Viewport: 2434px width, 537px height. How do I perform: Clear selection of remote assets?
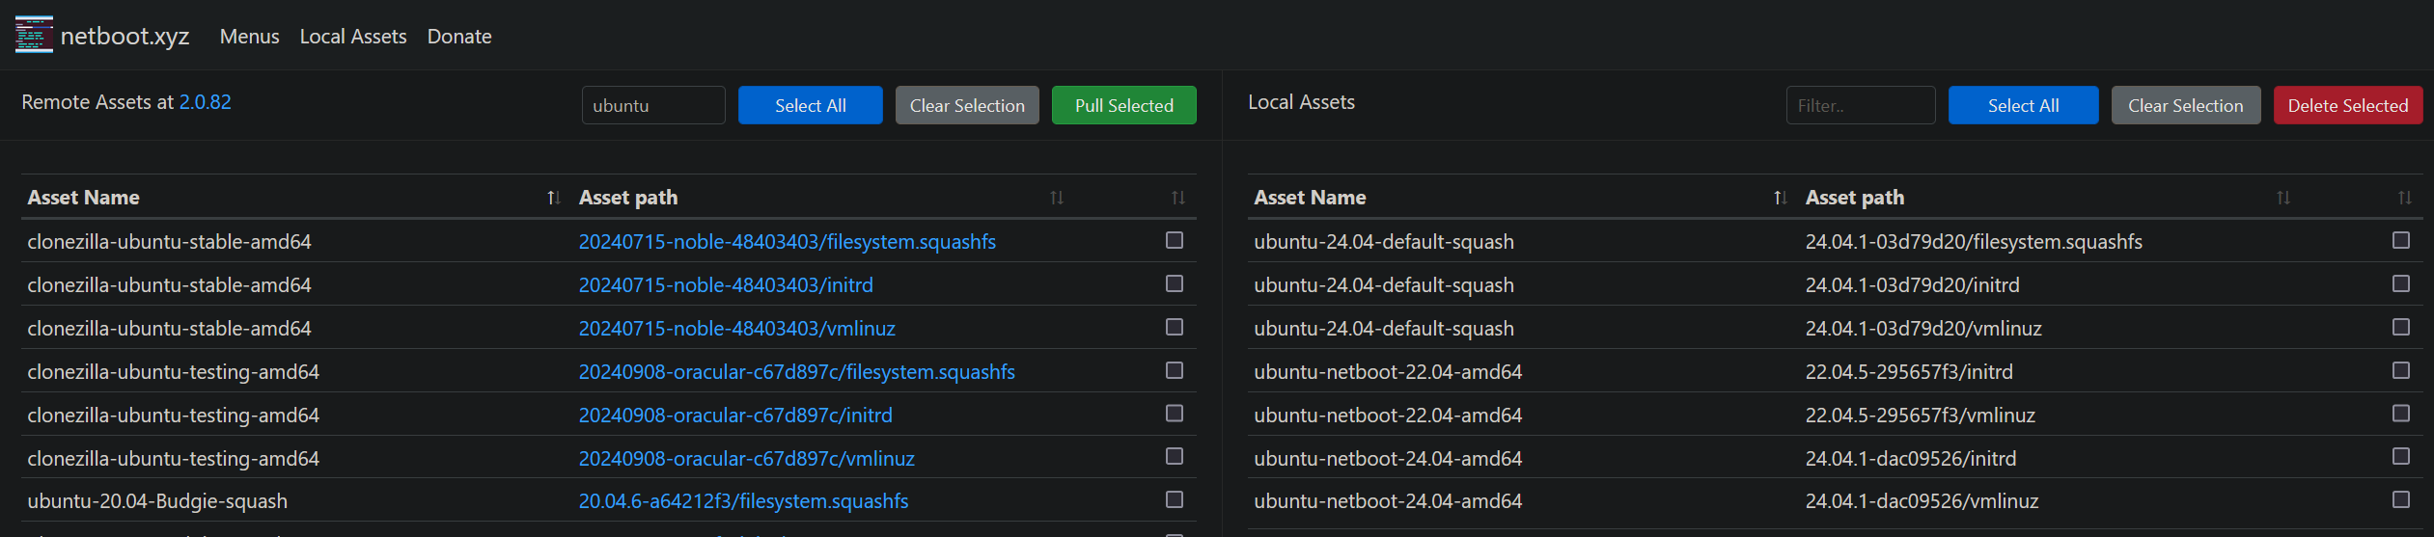[x=967, y=105]
